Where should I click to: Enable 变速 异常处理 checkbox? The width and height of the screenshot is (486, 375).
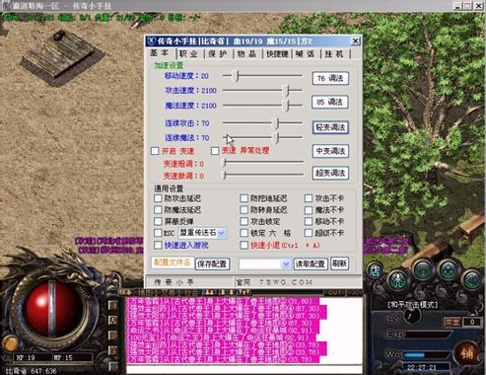coord(215,151)
